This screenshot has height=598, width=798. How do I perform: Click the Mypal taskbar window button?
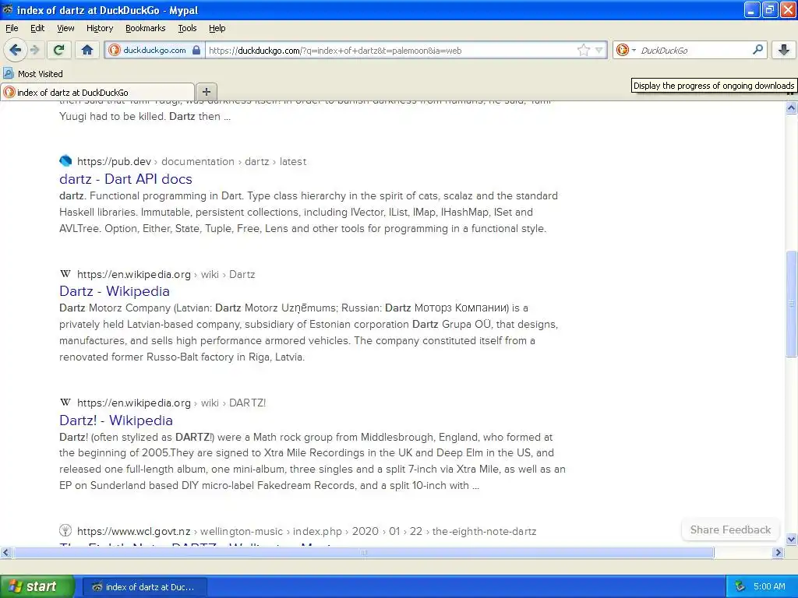click(x=144, y=587)
